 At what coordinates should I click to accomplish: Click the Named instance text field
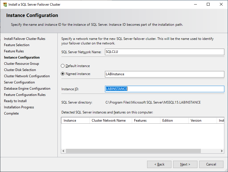click(x=164, y=74)
